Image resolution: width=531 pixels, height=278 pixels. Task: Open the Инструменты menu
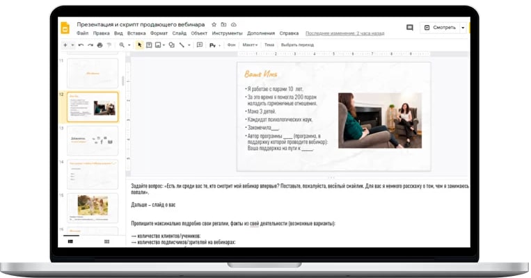tap(228, 33)
